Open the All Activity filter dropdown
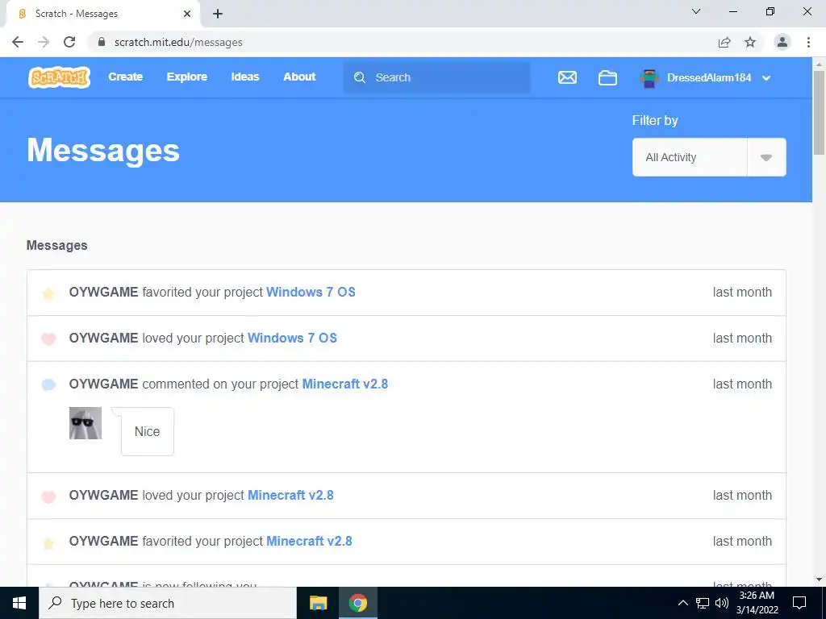The height and width of the screenshot is (619, 826). click(x=709, y=157)
